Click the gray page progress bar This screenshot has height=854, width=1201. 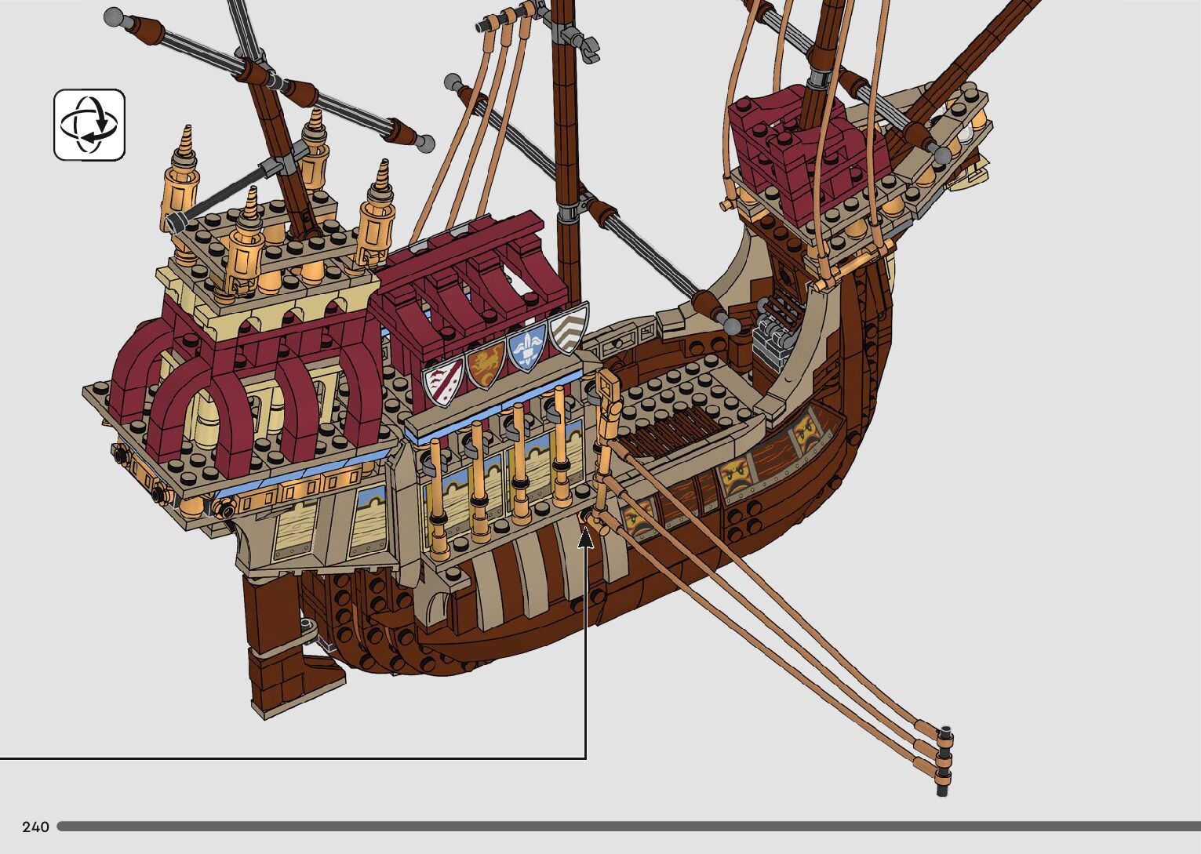[628, 826]
